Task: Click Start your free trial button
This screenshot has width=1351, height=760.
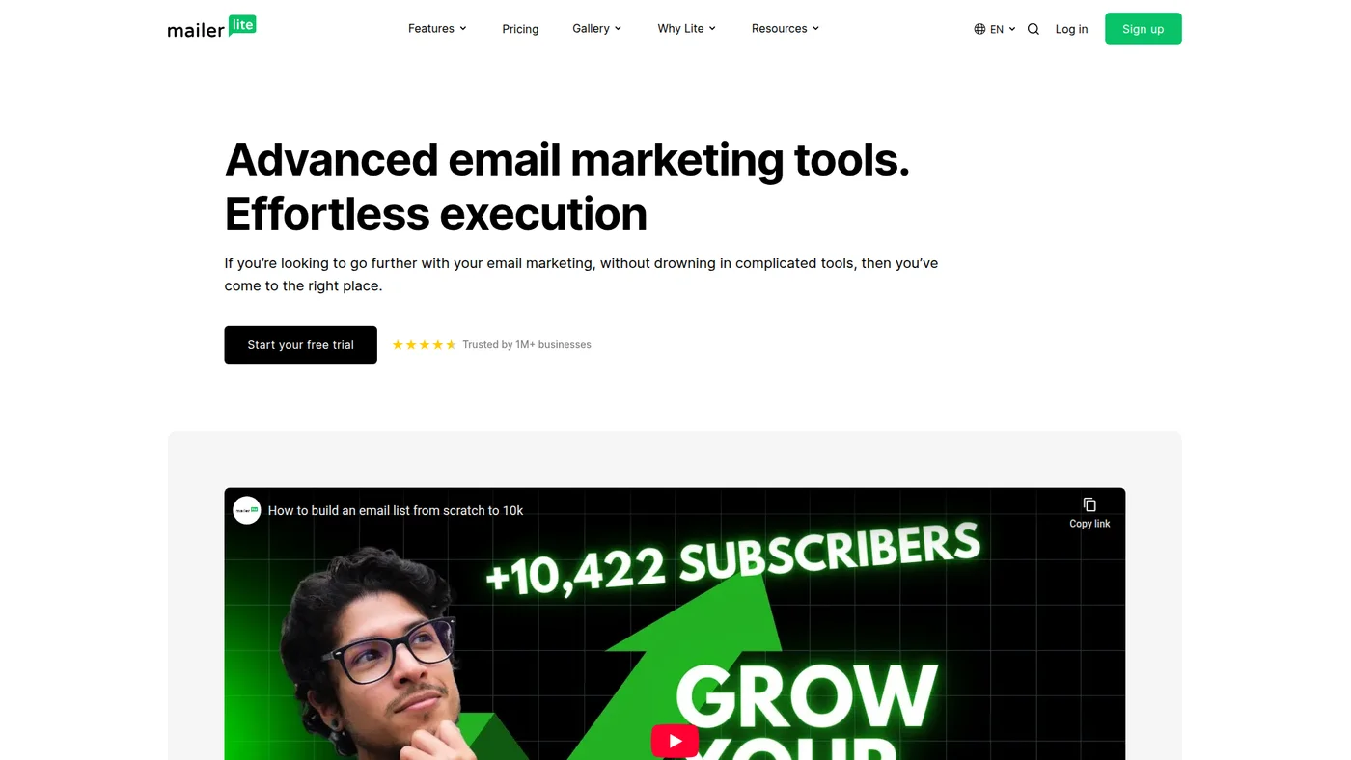Action: click(300, 344)
